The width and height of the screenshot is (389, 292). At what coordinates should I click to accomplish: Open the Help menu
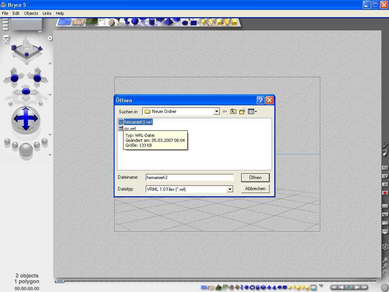pos(60,13)
